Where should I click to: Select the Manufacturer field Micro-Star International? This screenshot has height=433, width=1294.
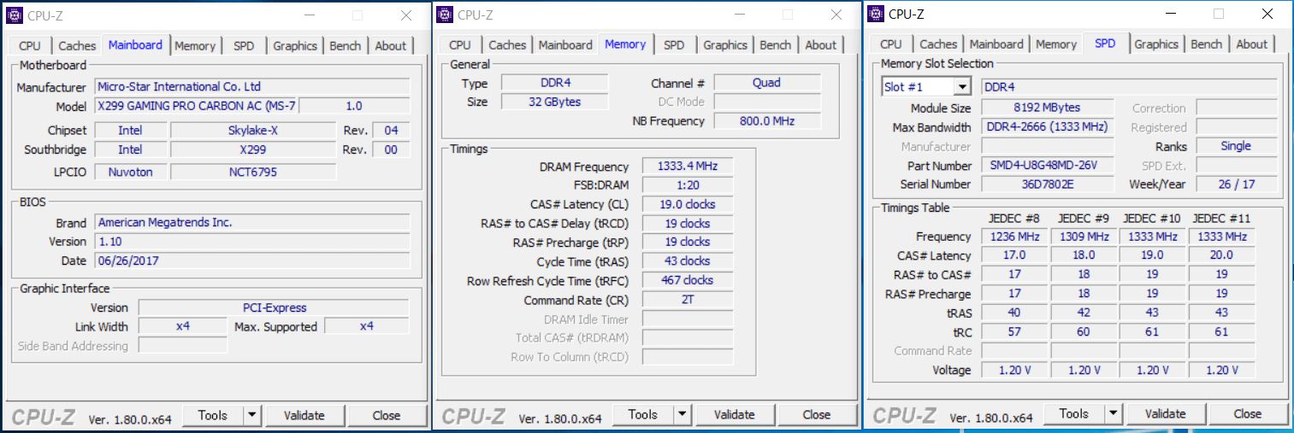pyautogui.click(x=251, y=86)
